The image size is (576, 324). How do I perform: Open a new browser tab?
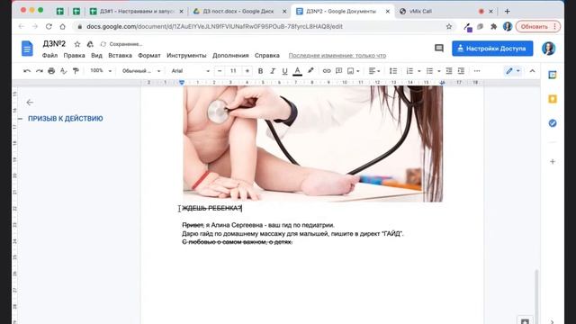pyautogui.click(x=507, y=12)
